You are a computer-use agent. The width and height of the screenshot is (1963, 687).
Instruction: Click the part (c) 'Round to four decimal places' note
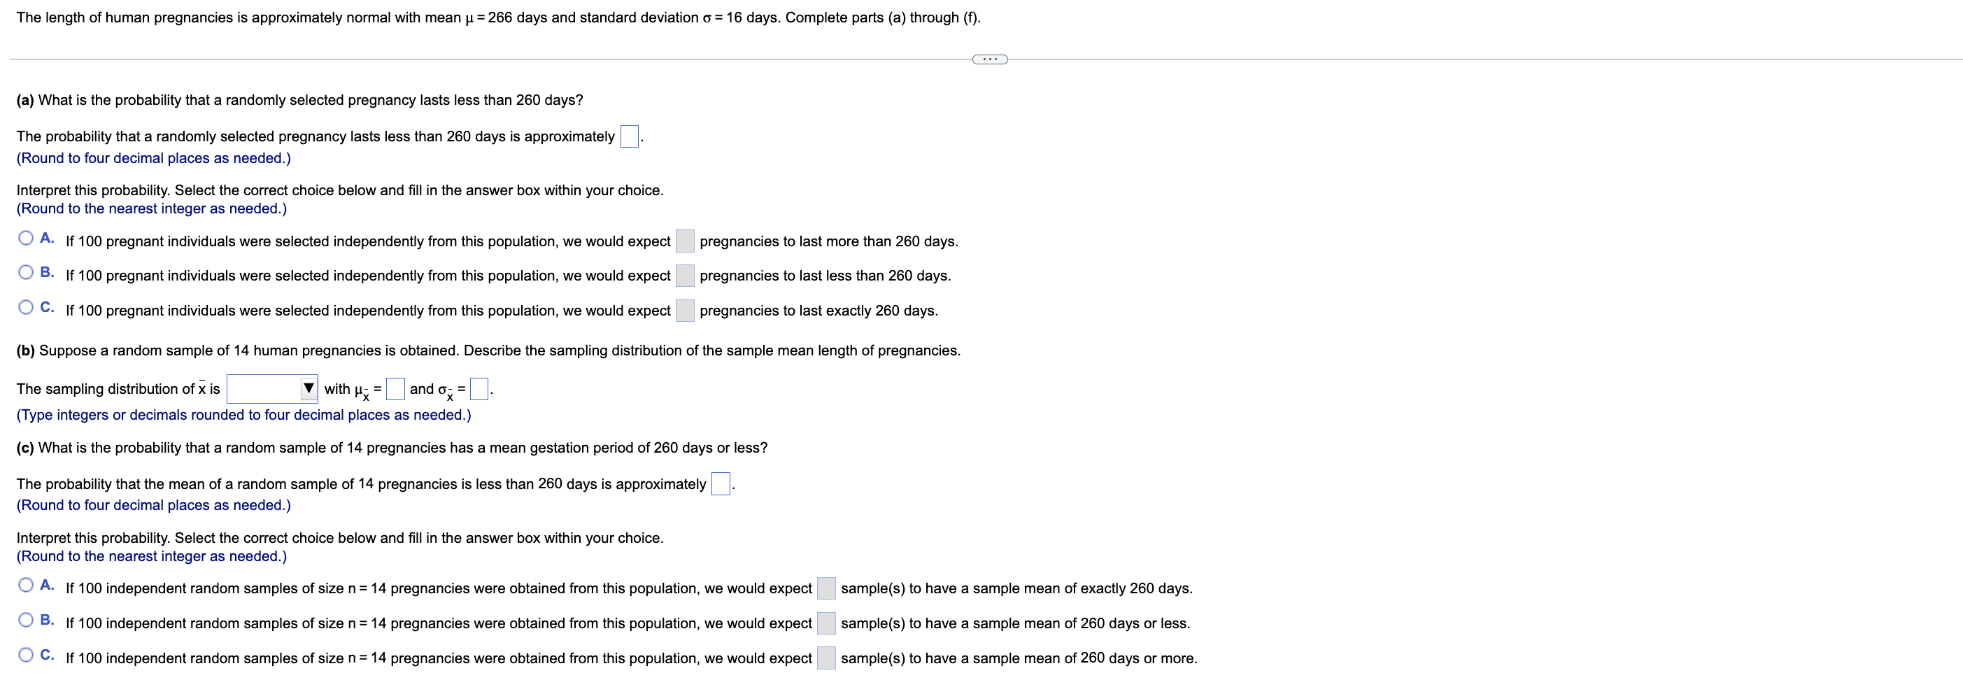[x=154, y=506]
